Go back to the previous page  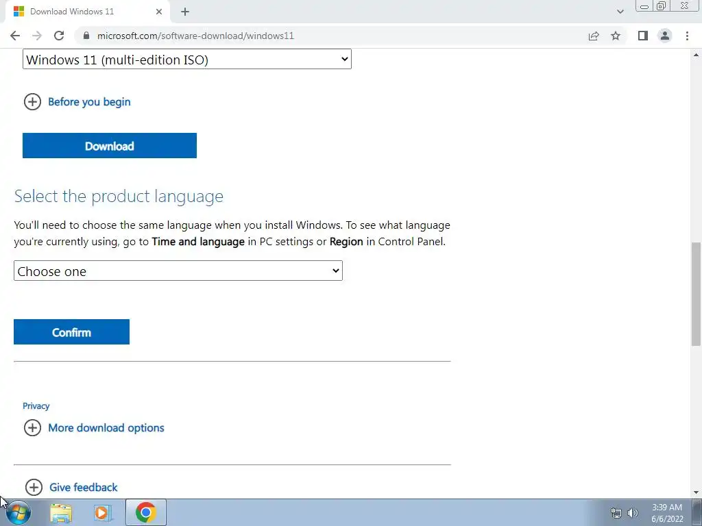click(15, 36)
